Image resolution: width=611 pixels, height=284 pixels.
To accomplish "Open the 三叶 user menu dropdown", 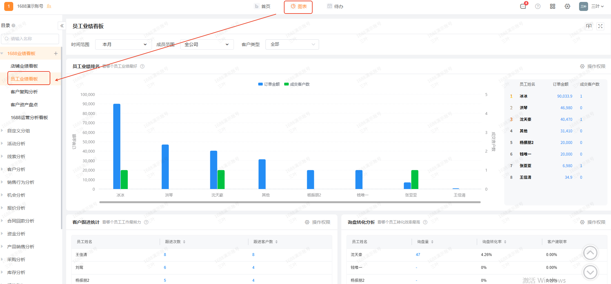I will click(597, 6).
